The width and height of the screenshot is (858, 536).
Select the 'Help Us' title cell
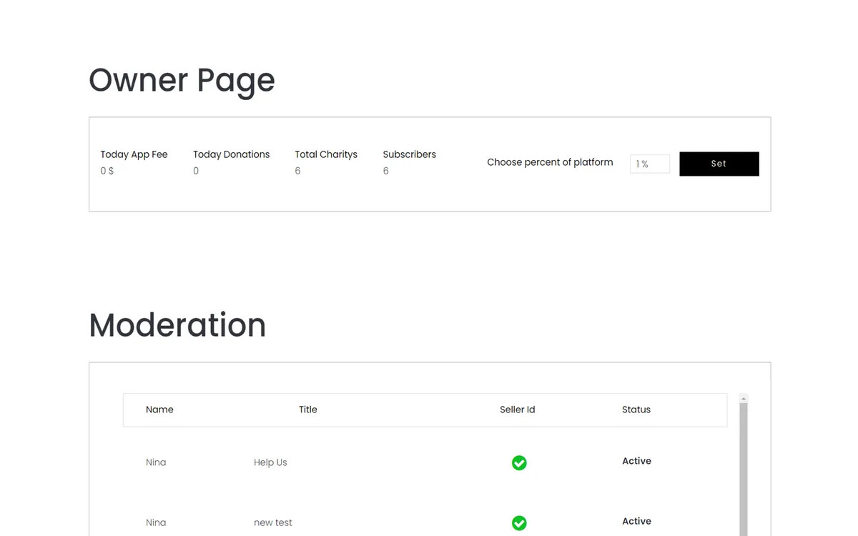[270, 462]
